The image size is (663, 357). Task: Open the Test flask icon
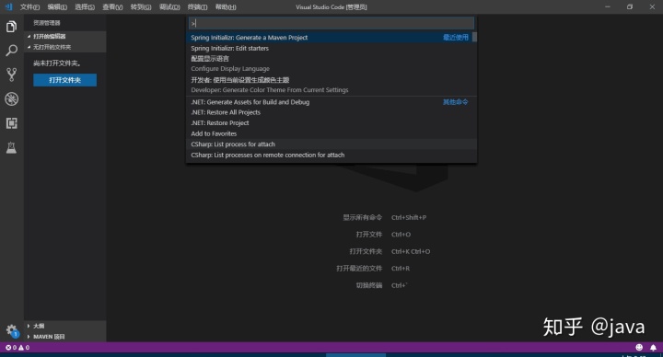(x=11, y=147)
